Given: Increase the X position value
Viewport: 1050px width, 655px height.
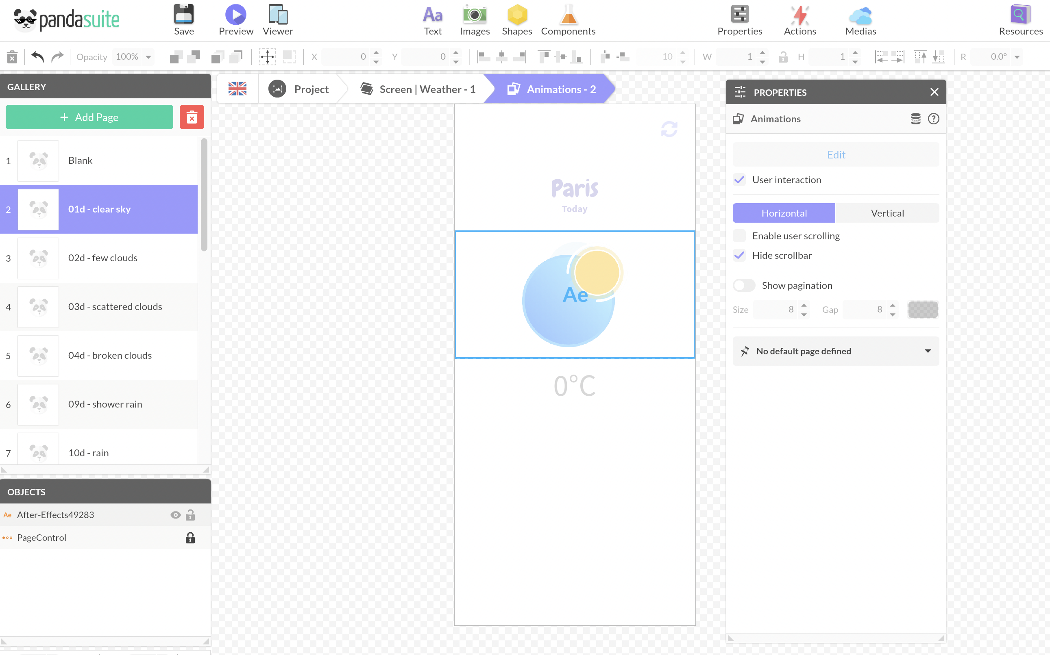Looking at the screenshot, I should pos(376,53).
